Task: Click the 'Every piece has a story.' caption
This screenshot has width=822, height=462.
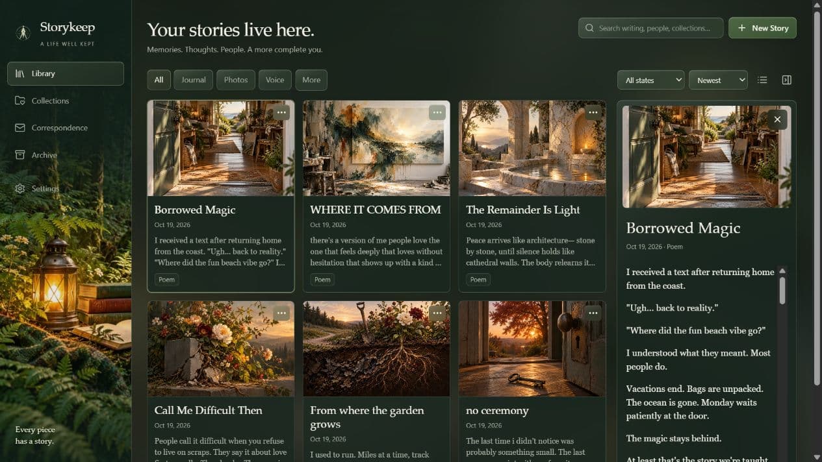Action: point(35,435)
